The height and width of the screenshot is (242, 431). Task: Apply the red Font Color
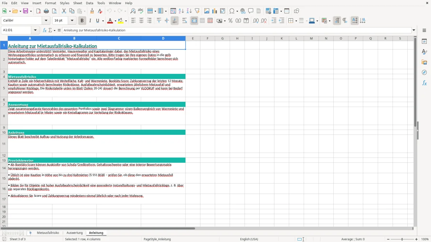click(110, 21)
